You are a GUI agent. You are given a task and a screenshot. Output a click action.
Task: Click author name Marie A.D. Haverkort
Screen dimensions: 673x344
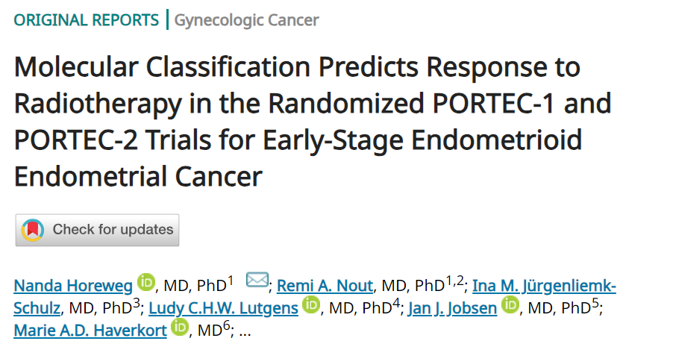90,329
